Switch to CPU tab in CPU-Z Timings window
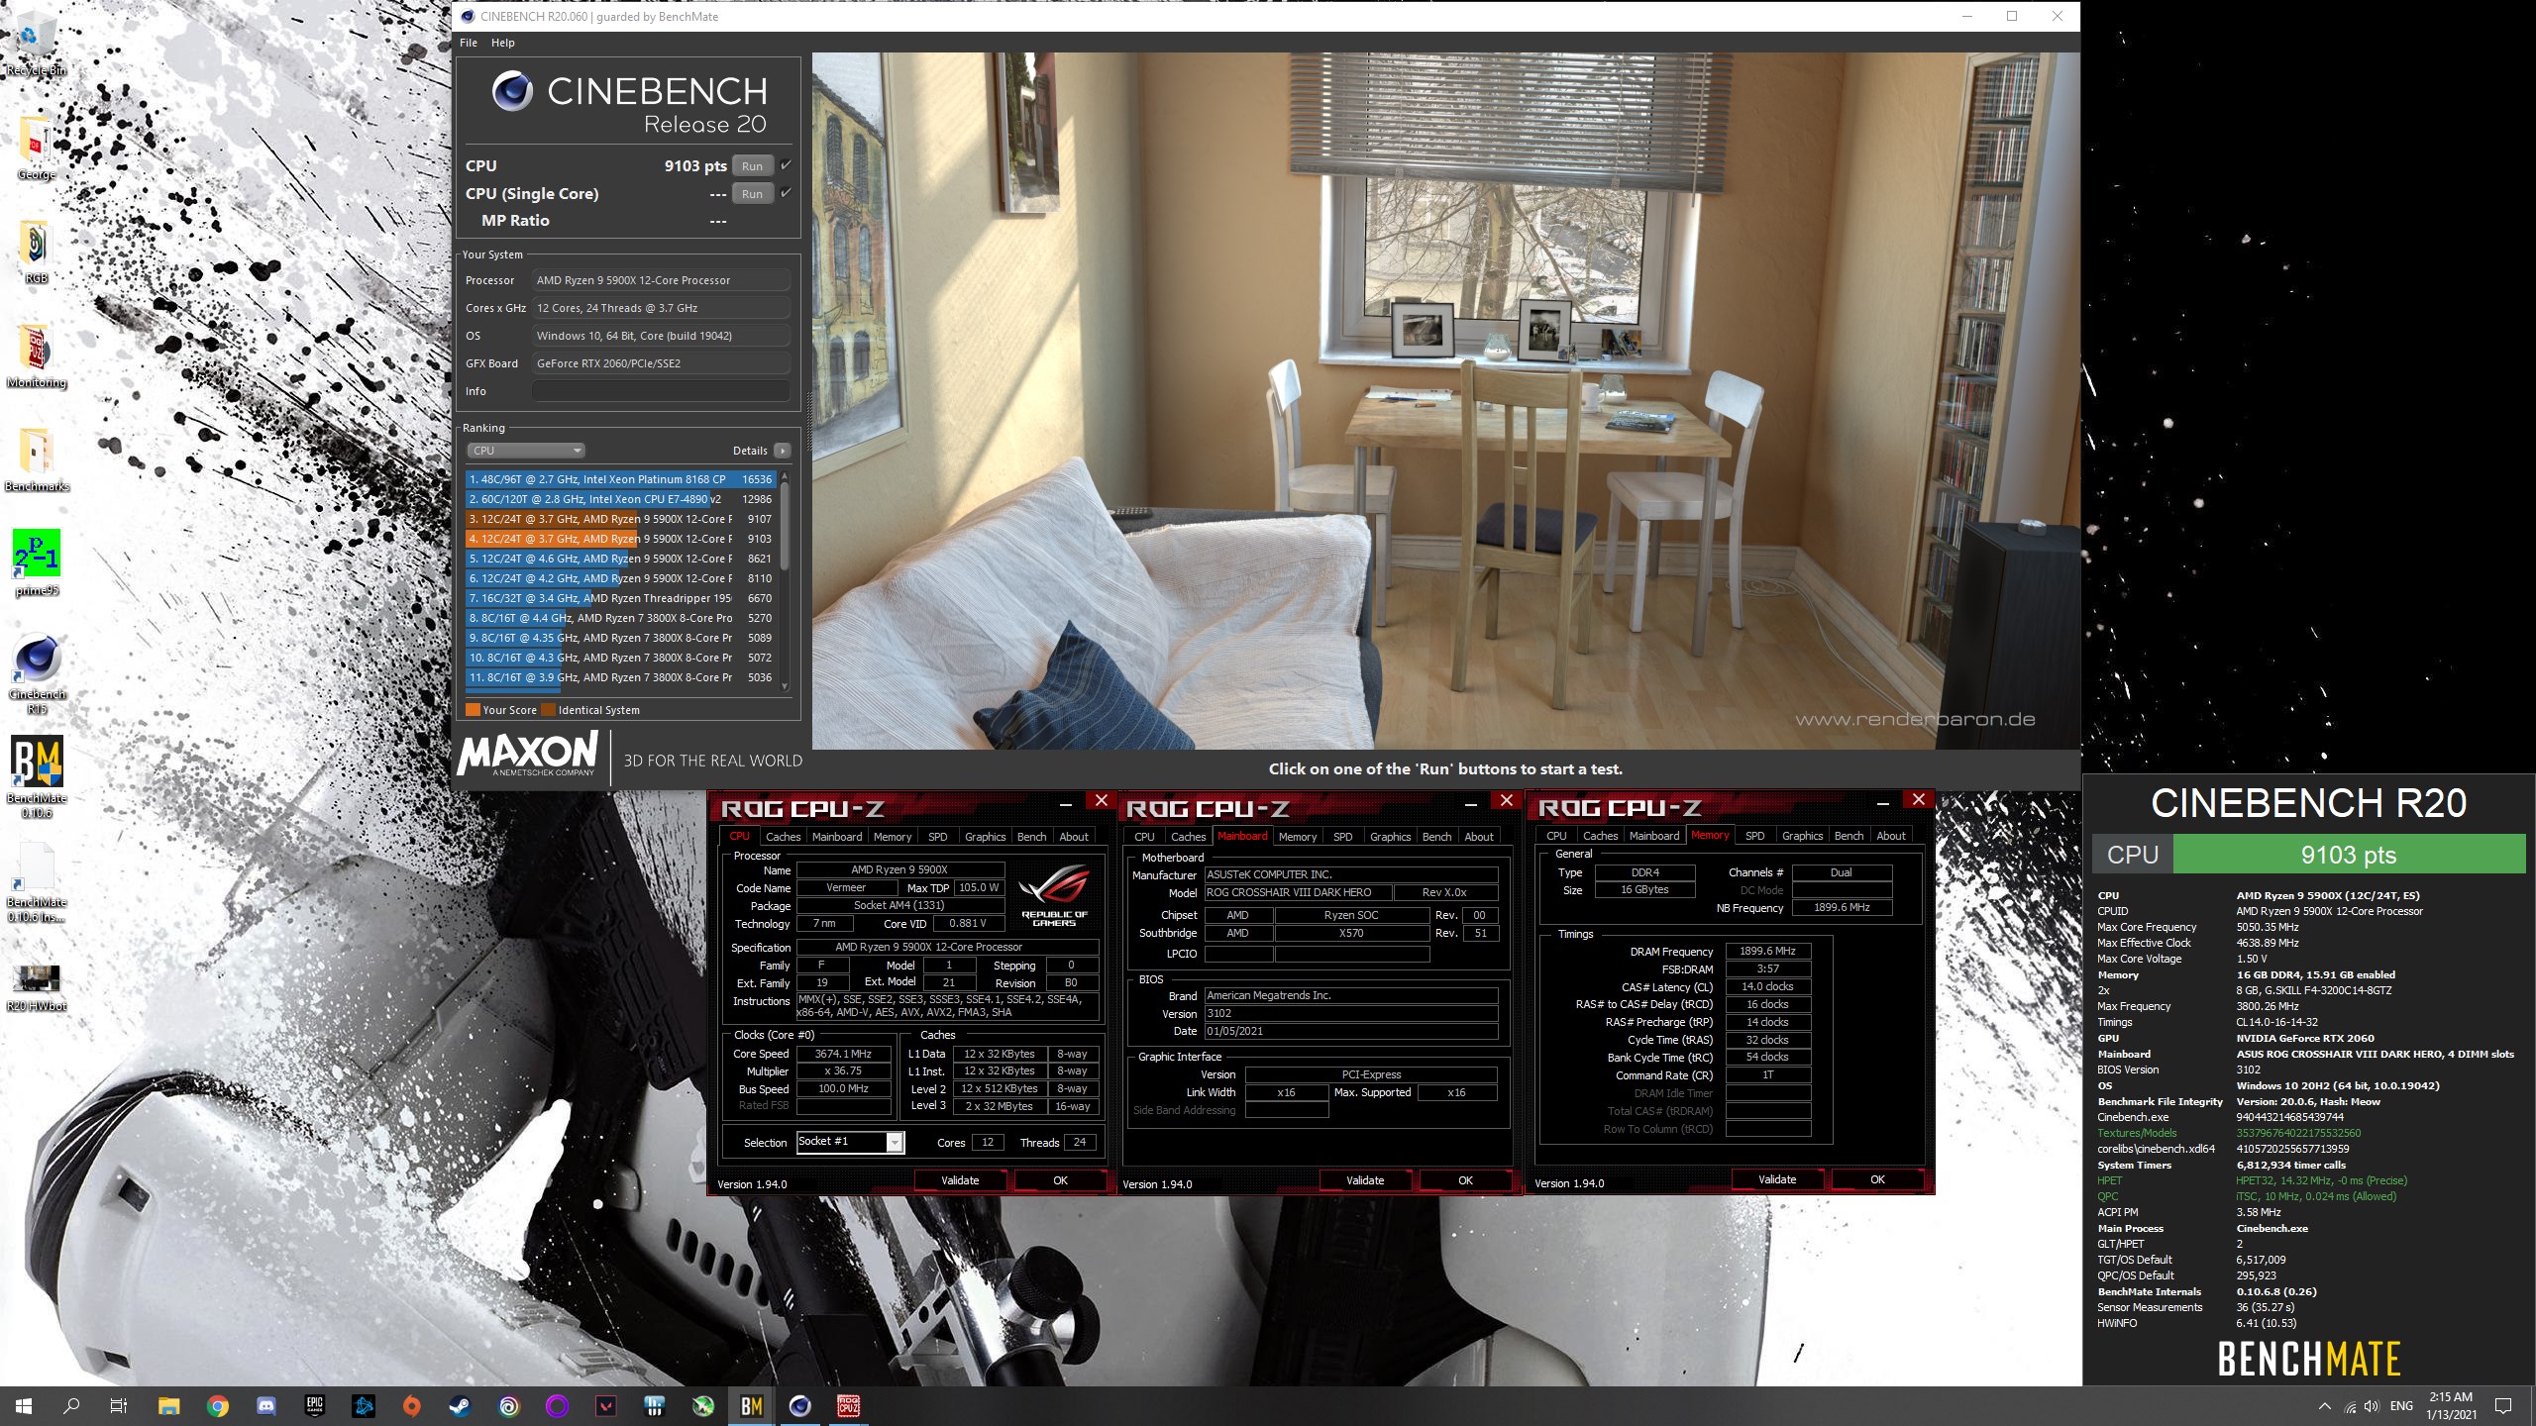The image size is (2536, 1426). [x=1556, y=836]
